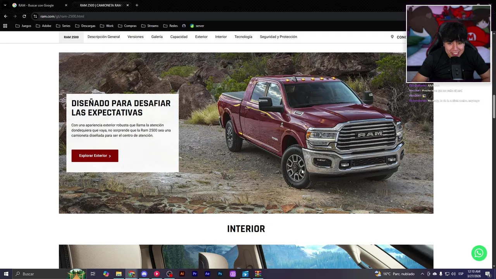Open the Compras bookmarks folder

point(127,26)
